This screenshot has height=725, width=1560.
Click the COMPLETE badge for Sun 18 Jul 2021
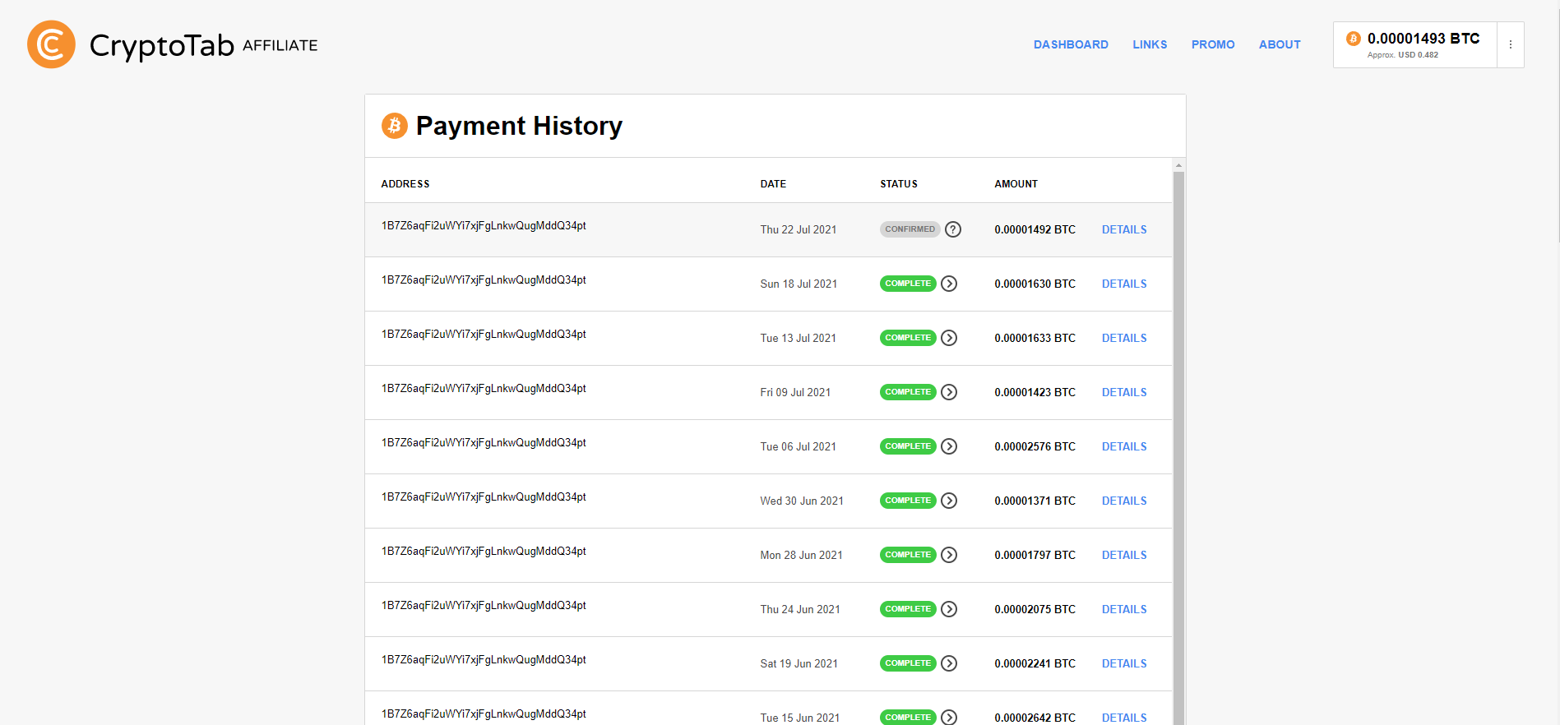click(x=908, y=284)
